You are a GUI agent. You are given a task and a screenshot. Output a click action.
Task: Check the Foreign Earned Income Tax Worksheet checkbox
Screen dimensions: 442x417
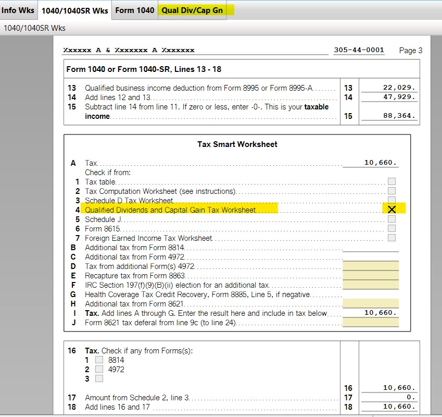(x=392, y=238)
